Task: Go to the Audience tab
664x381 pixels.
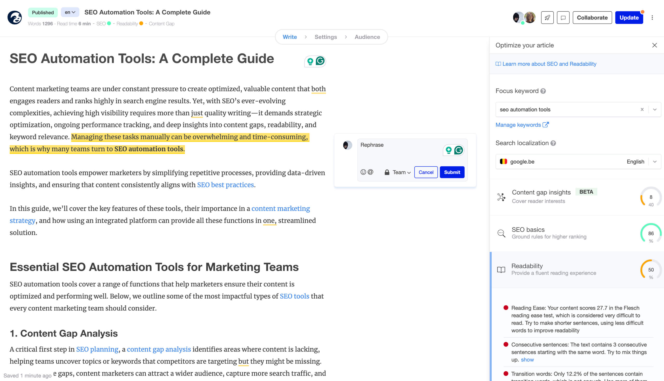Action: pyautogui.click(x=367, y=37)
